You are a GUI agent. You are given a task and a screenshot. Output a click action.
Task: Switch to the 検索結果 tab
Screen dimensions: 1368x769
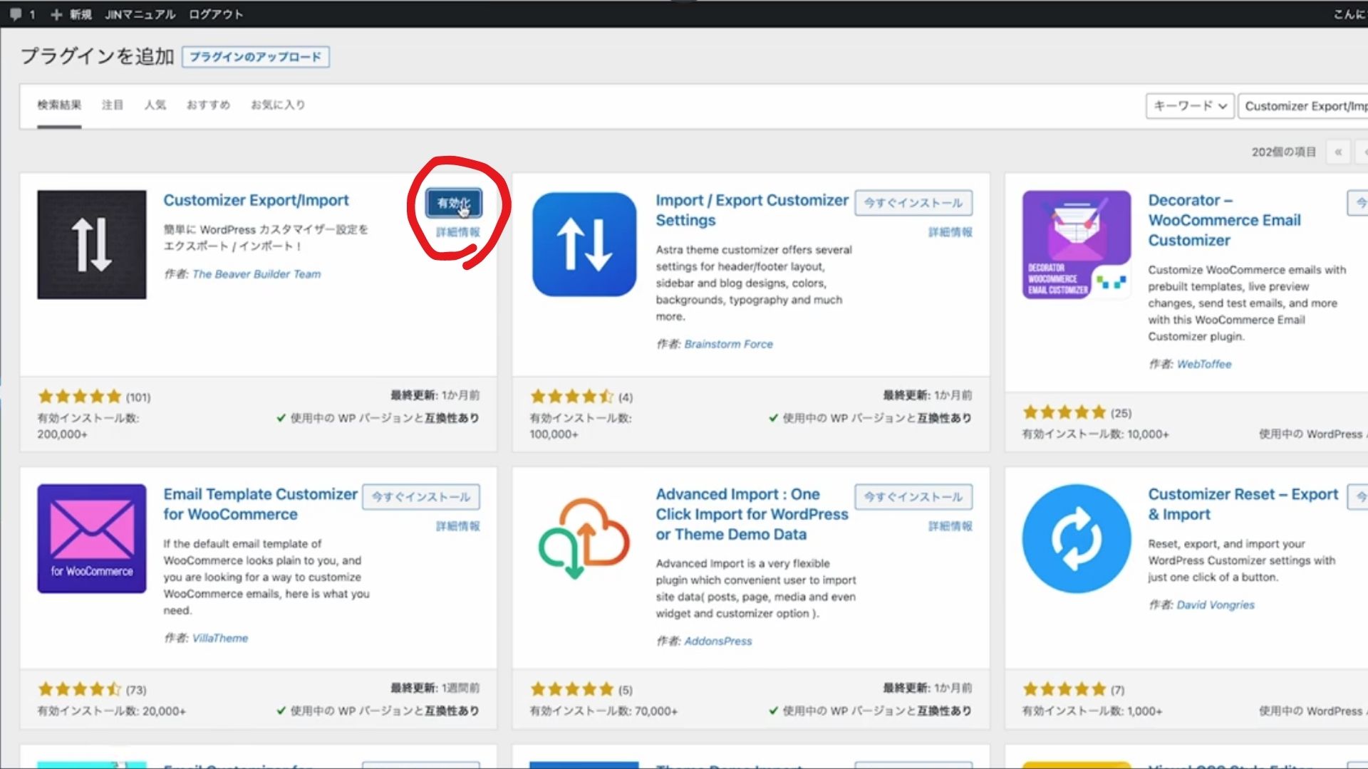tap(59, 105)
